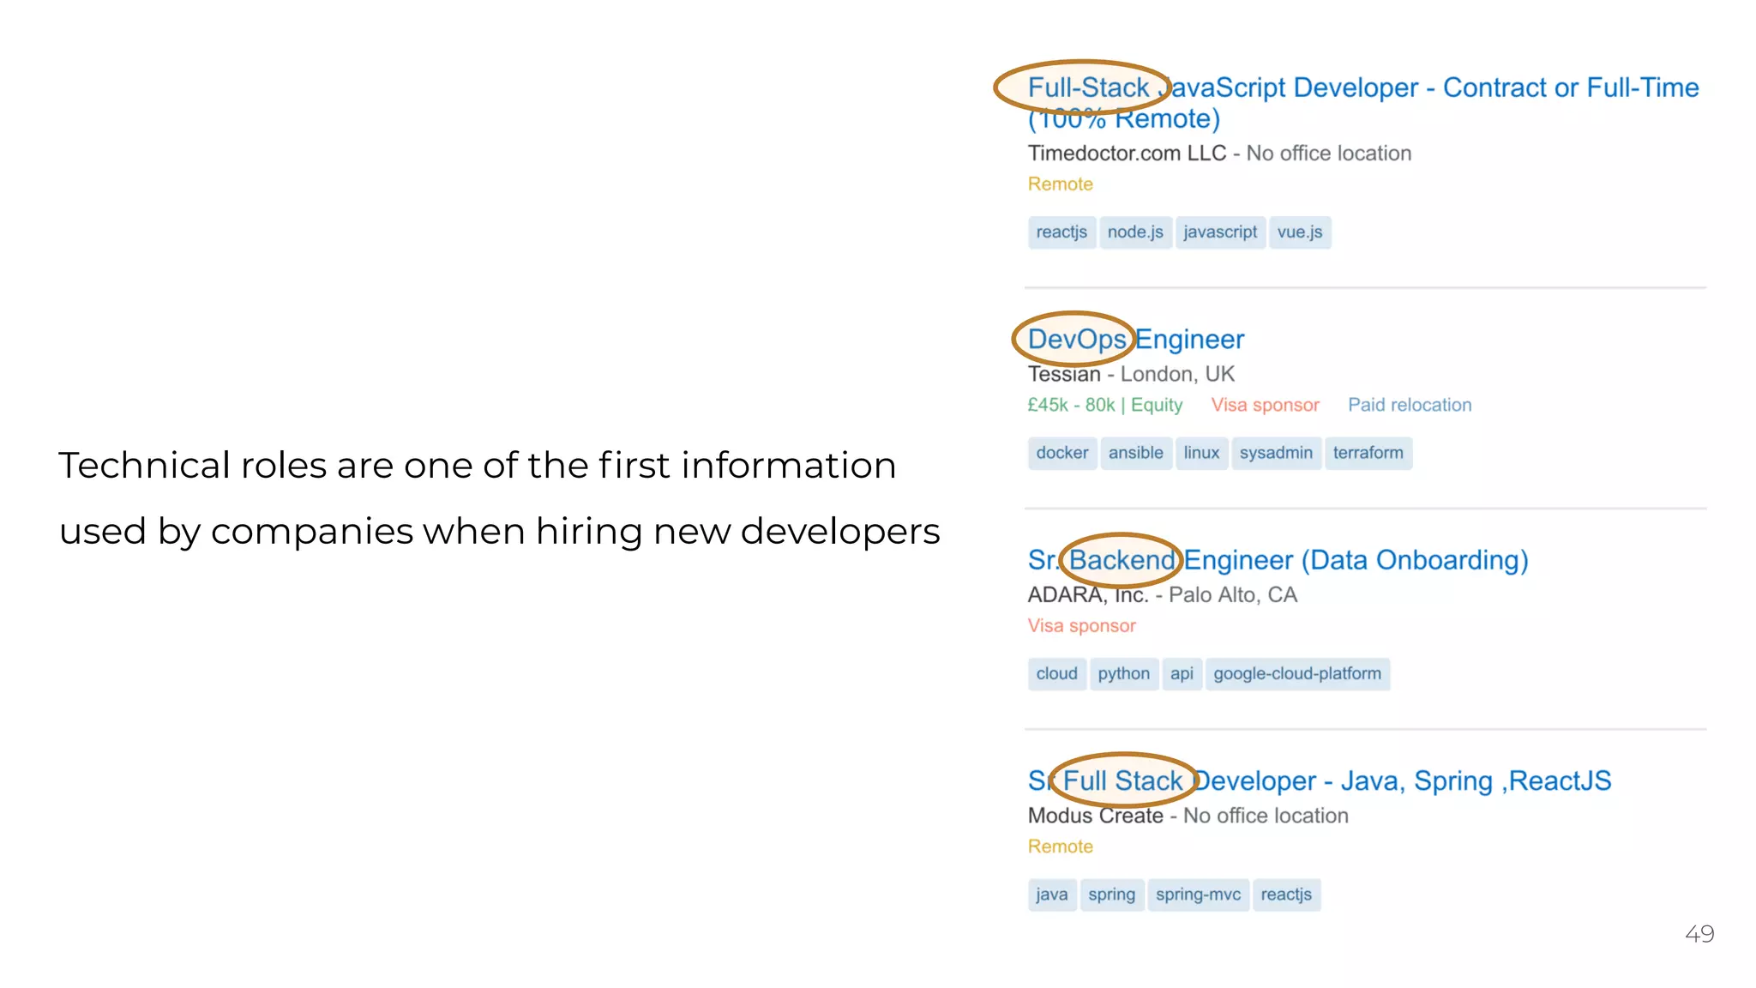Click the Remote label under Modus Create listing
The image size is (1756, 988).
[1060, 846]
